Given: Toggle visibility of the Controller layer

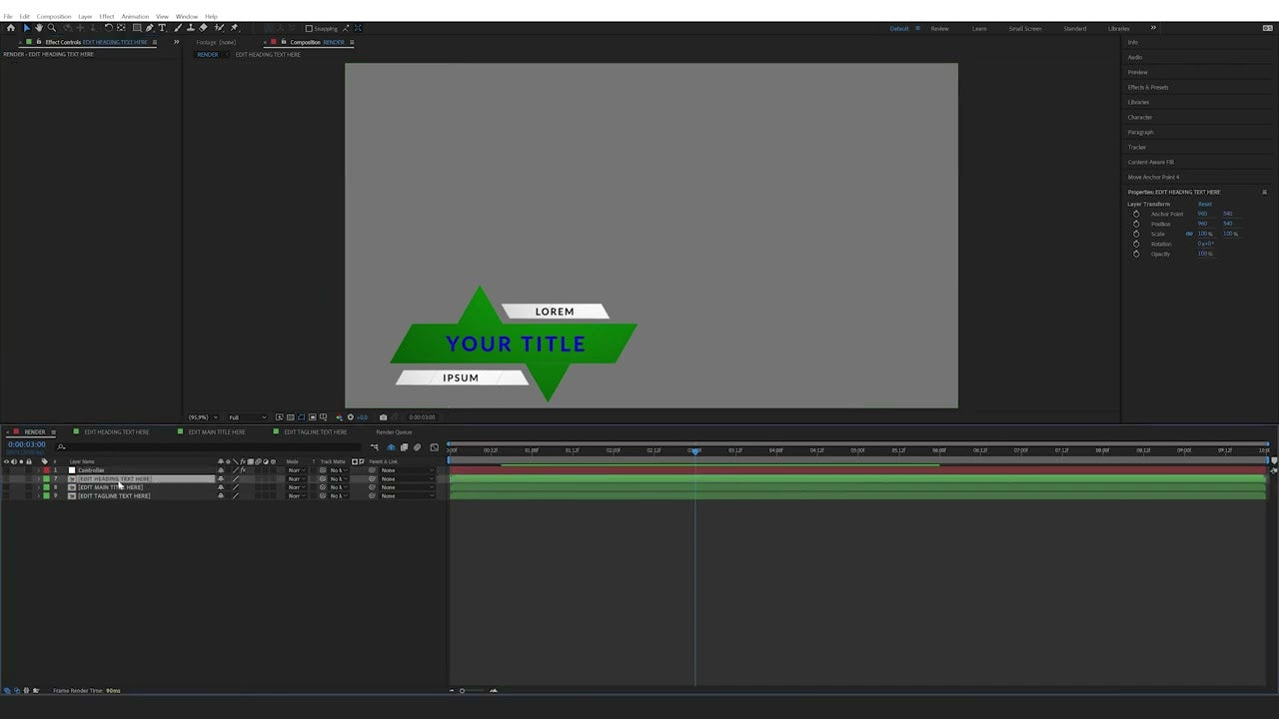Looking at the screenshot, I should (7, 470).
